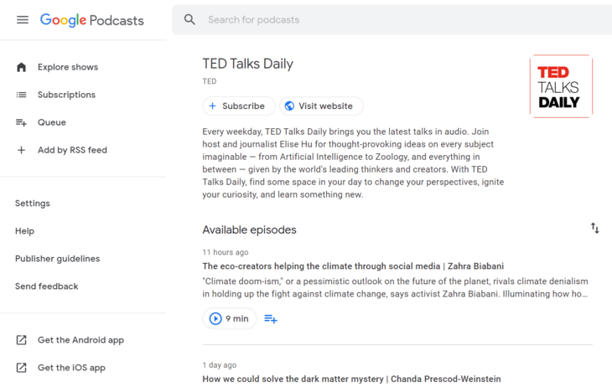Add eco-creators episode to queue

tap(271, 319)
